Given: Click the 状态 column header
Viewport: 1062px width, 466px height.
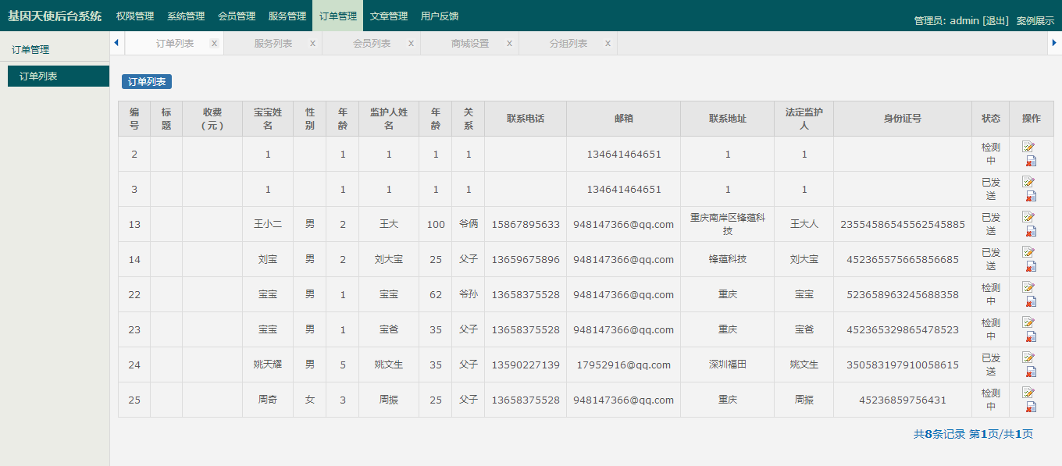Looking at the screenshot, I should tap(991, 119).
